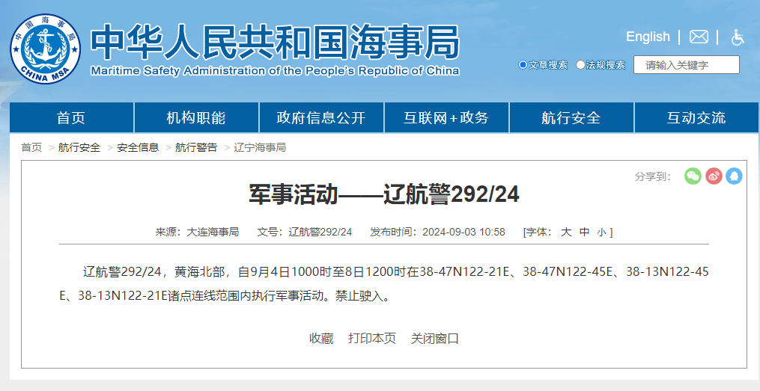The width and height of the screenshot is (760, 391).
Task: Click the China MSA anchor logo
Action: point(46,49)
